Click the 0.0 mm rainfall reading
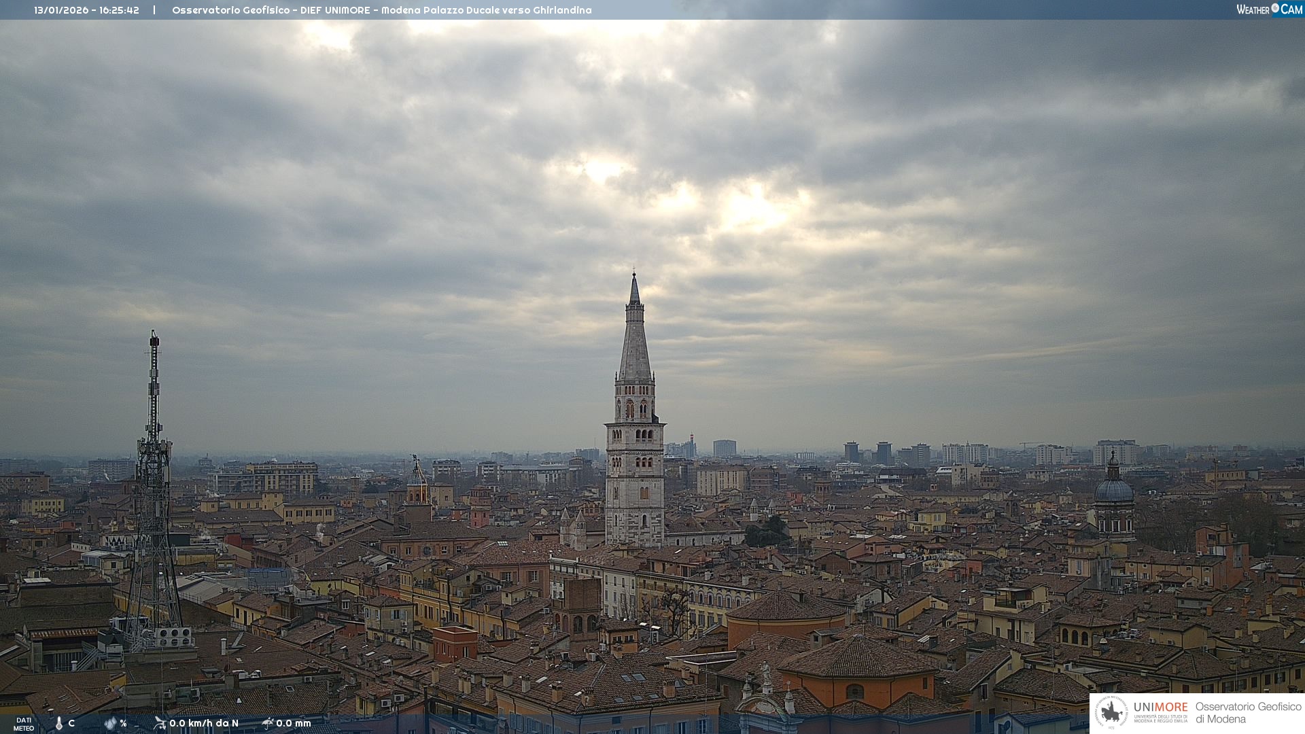The height and width of the screenshot is (734, 1305). pyautogui.click(x=294, y=723)
